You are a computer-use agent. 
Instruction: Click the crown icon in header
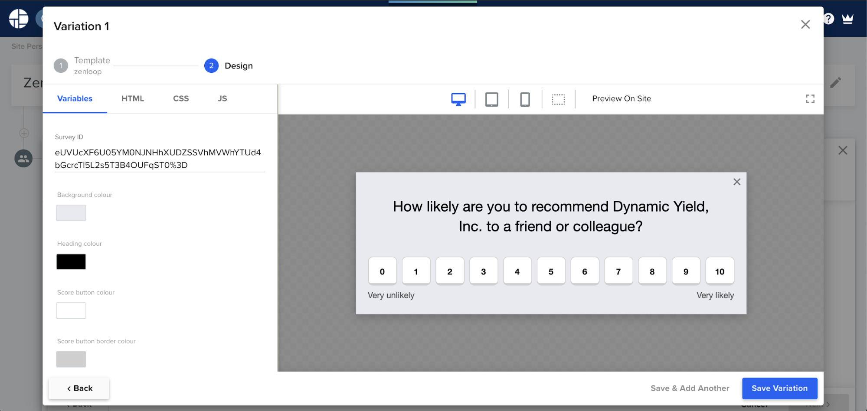pos(847,19)
